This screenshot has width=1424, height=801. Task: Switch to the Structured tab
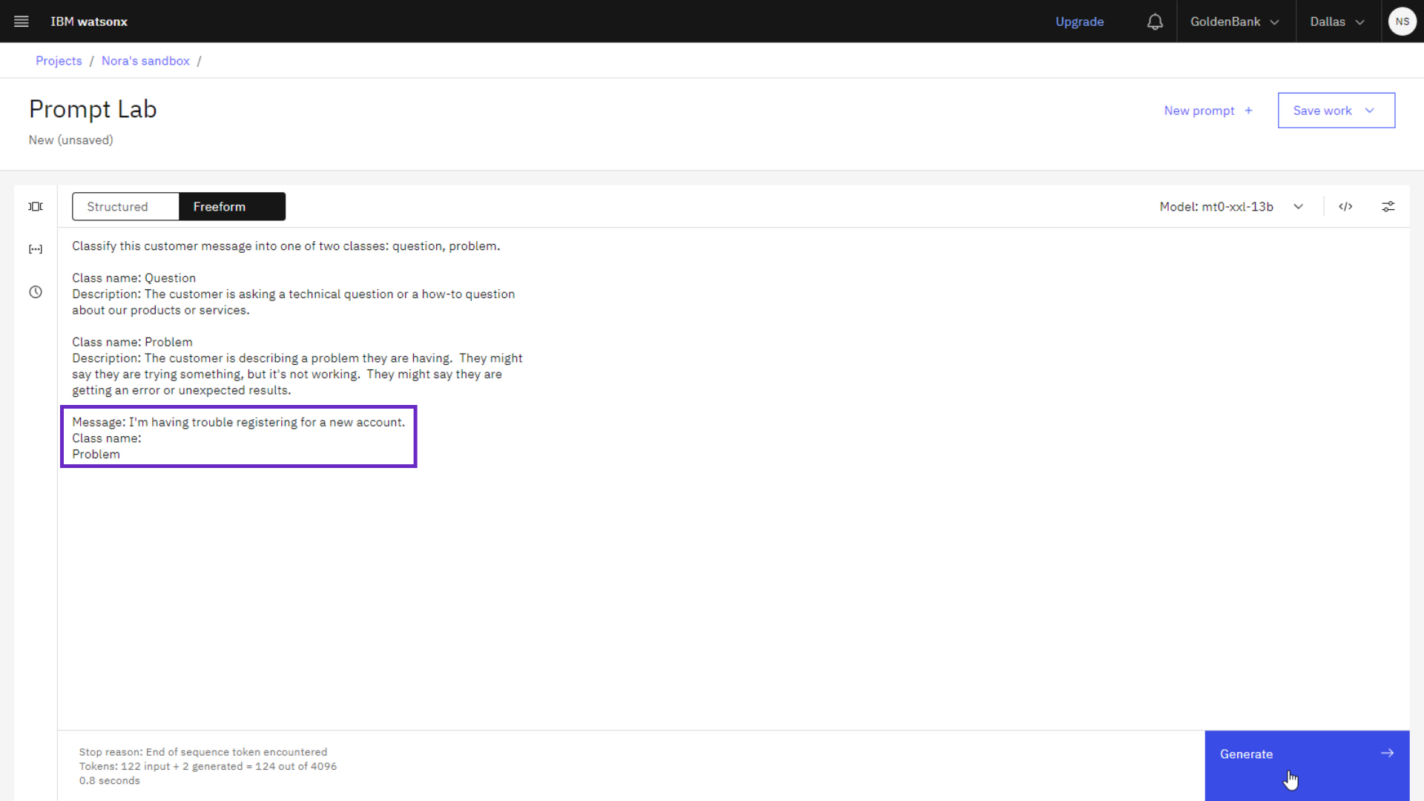(116, 206)
